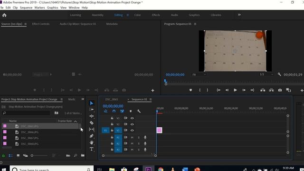Open the Editing workspace menu icon
Viewport: 304px width, 171px height.
tap(127, 15)
